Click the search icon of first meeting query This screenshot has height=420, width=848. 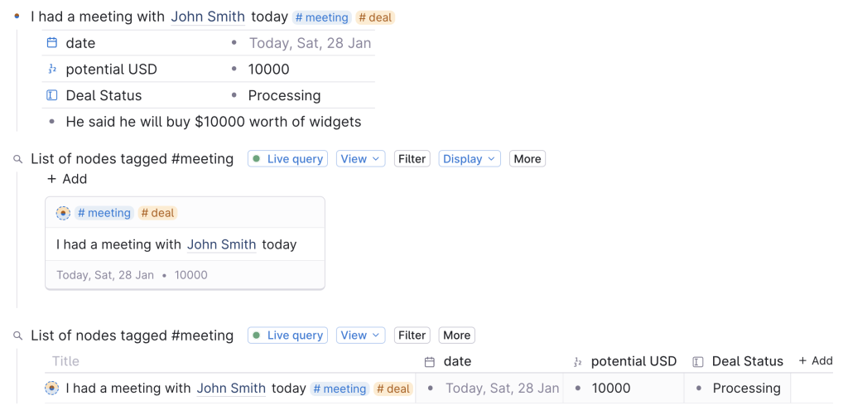click(x=18, y=159)
